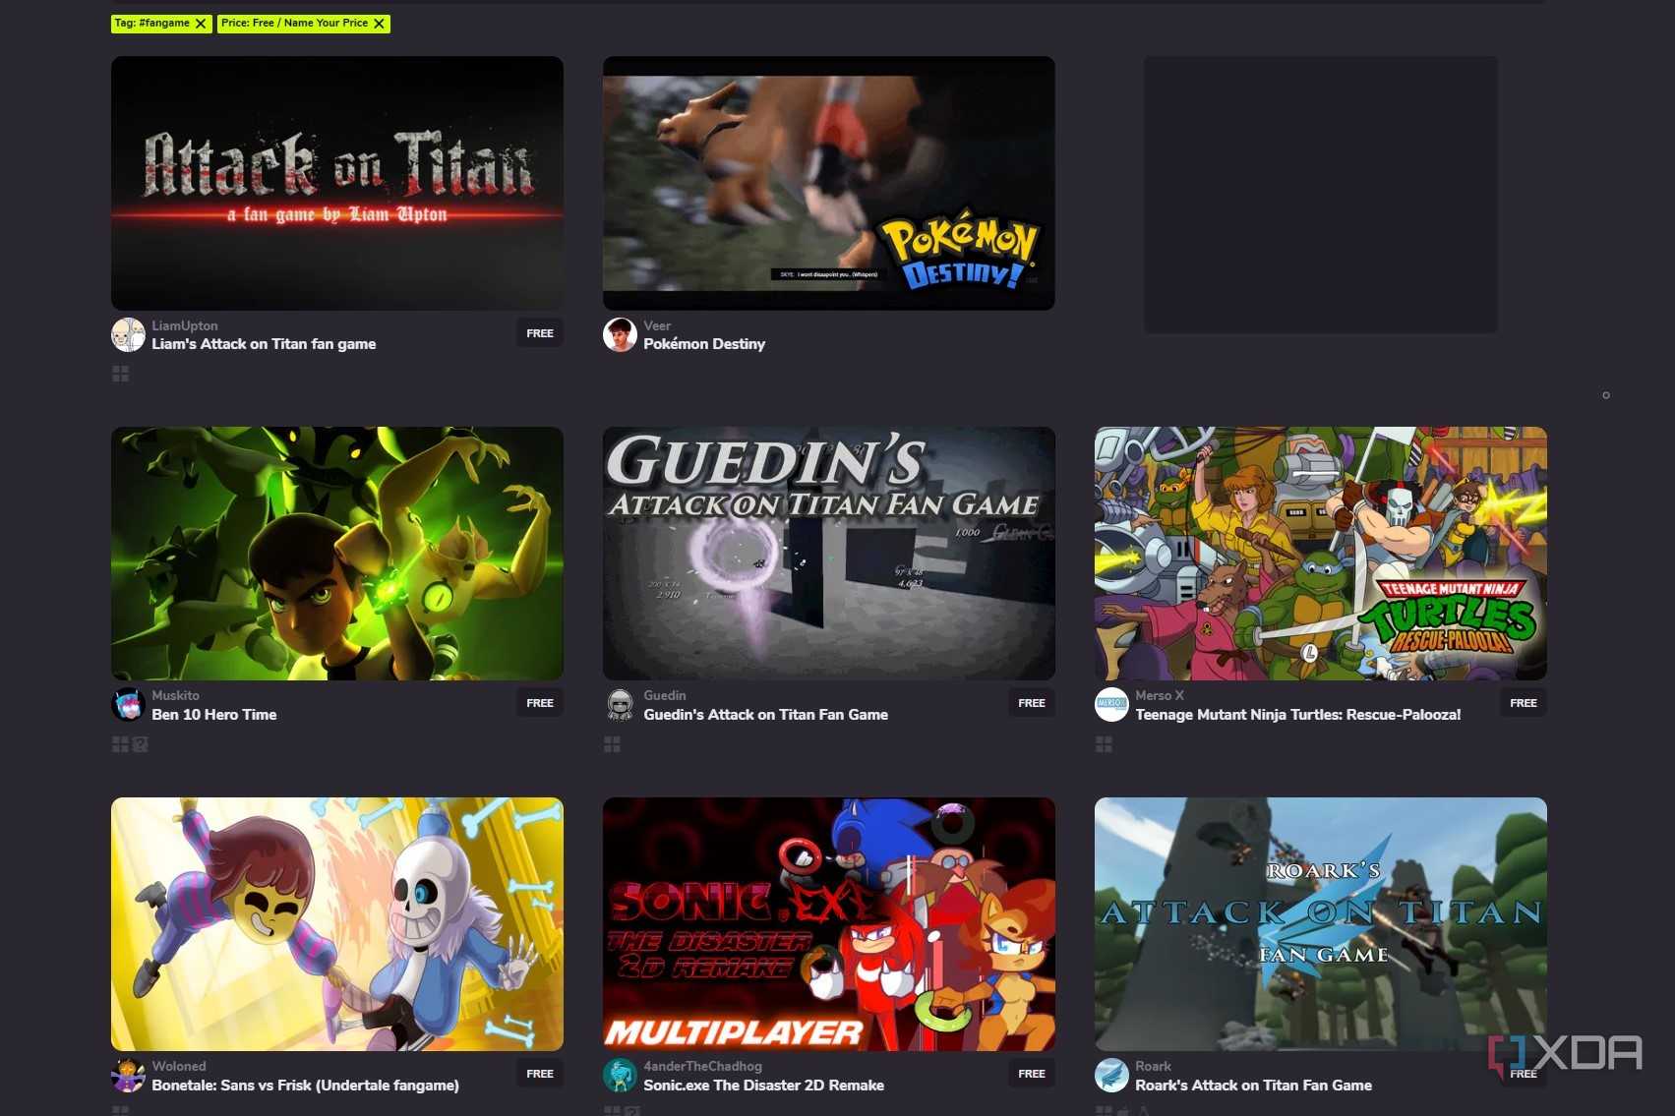Click Veer's profile avatar
Screen dimensions: 1675x1116
tap(620, 334)
